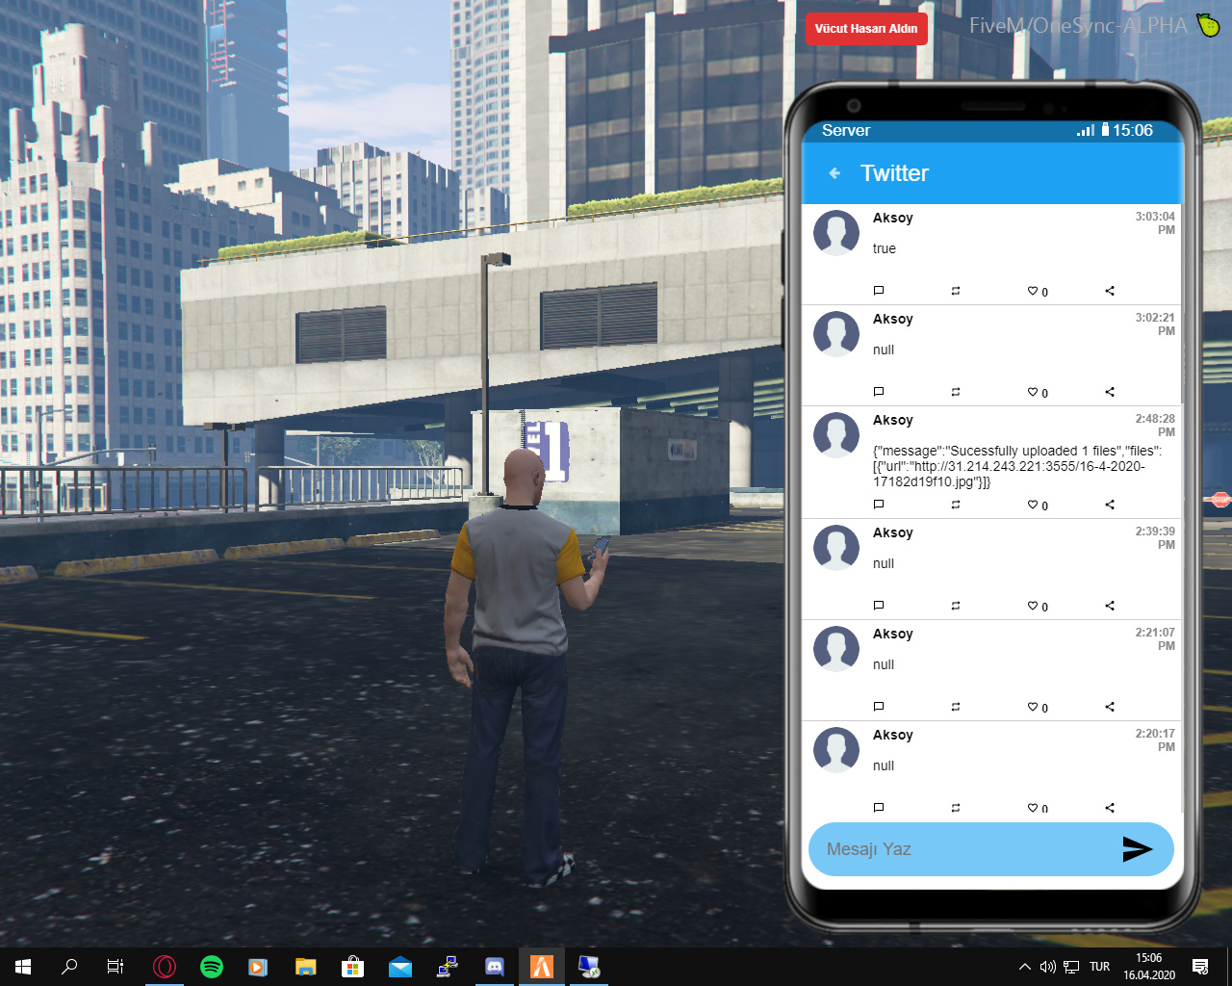Open the Windows notification center

(x=1200, y=967)
